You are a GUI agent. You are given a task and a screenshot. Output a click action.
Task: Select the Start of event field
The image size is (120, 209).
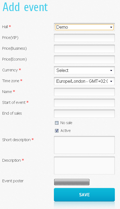(x=84, y=103)
